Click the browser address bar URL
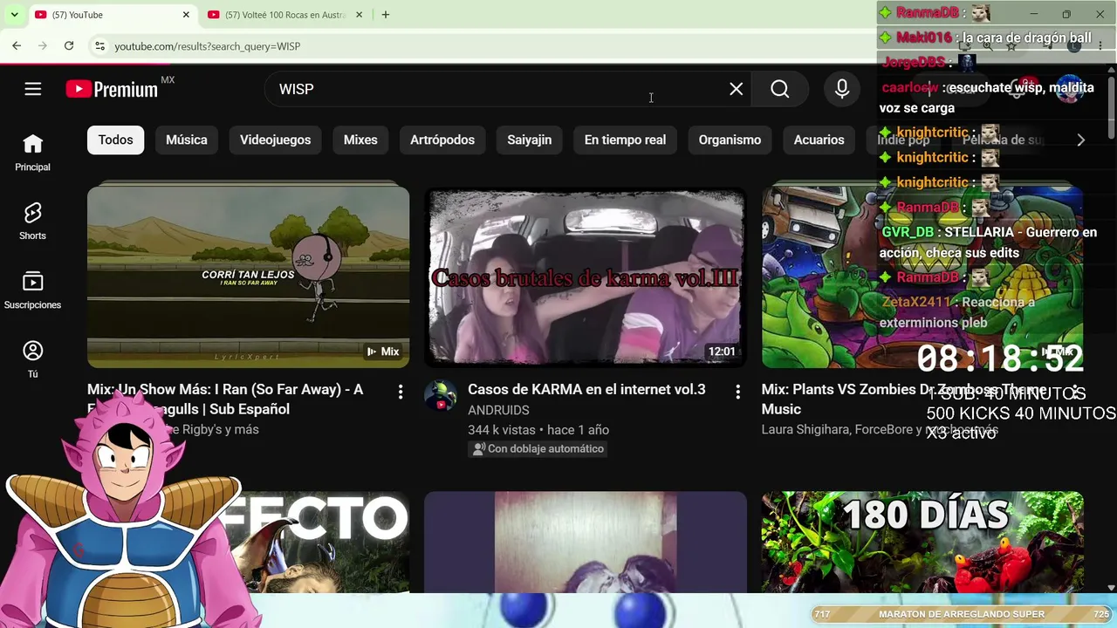The image size is (1117, 628). 208,46
